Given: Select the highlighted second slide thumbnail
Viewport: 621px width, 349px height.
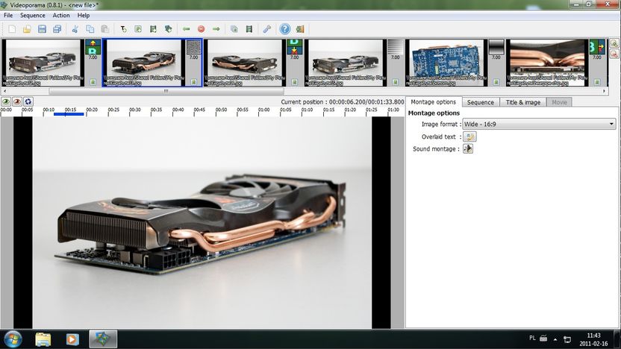Looking at the screenshot, I should pyautogui.click(x=144, y=63).
